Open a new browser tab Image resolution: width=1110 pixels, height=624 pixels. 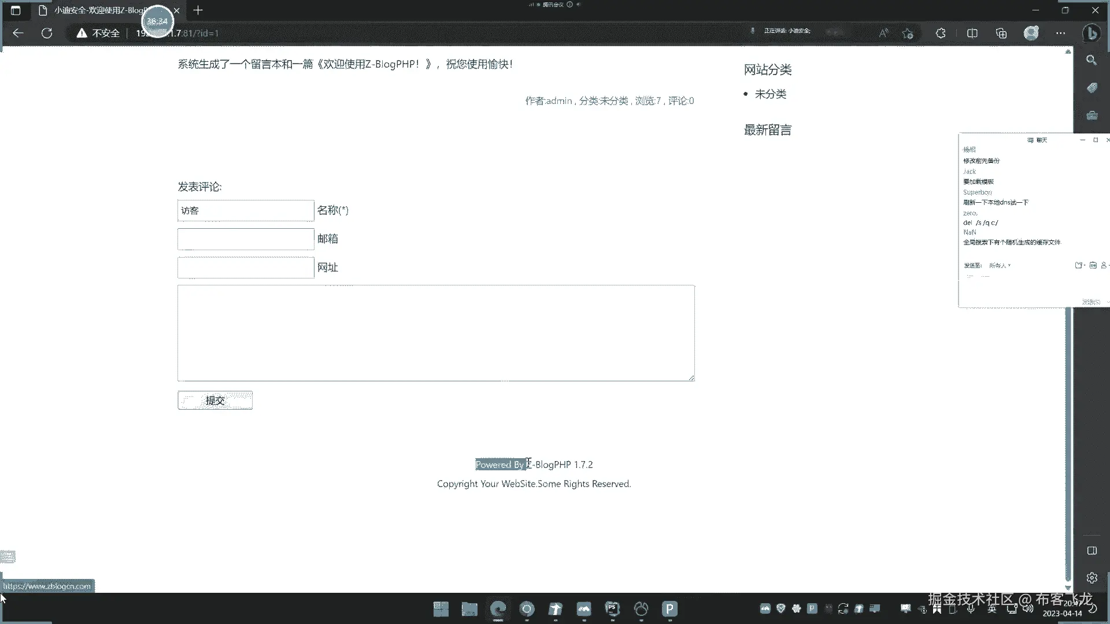(198, 10)
